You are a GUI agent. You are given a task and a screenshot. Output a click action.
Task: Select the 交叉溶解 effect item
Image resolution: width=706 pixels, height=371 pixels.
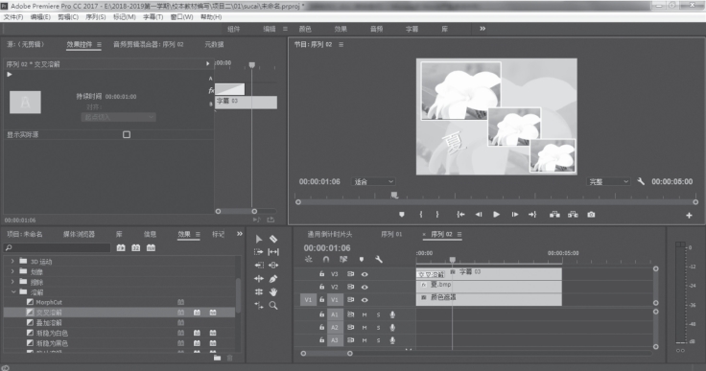point(119,313)
